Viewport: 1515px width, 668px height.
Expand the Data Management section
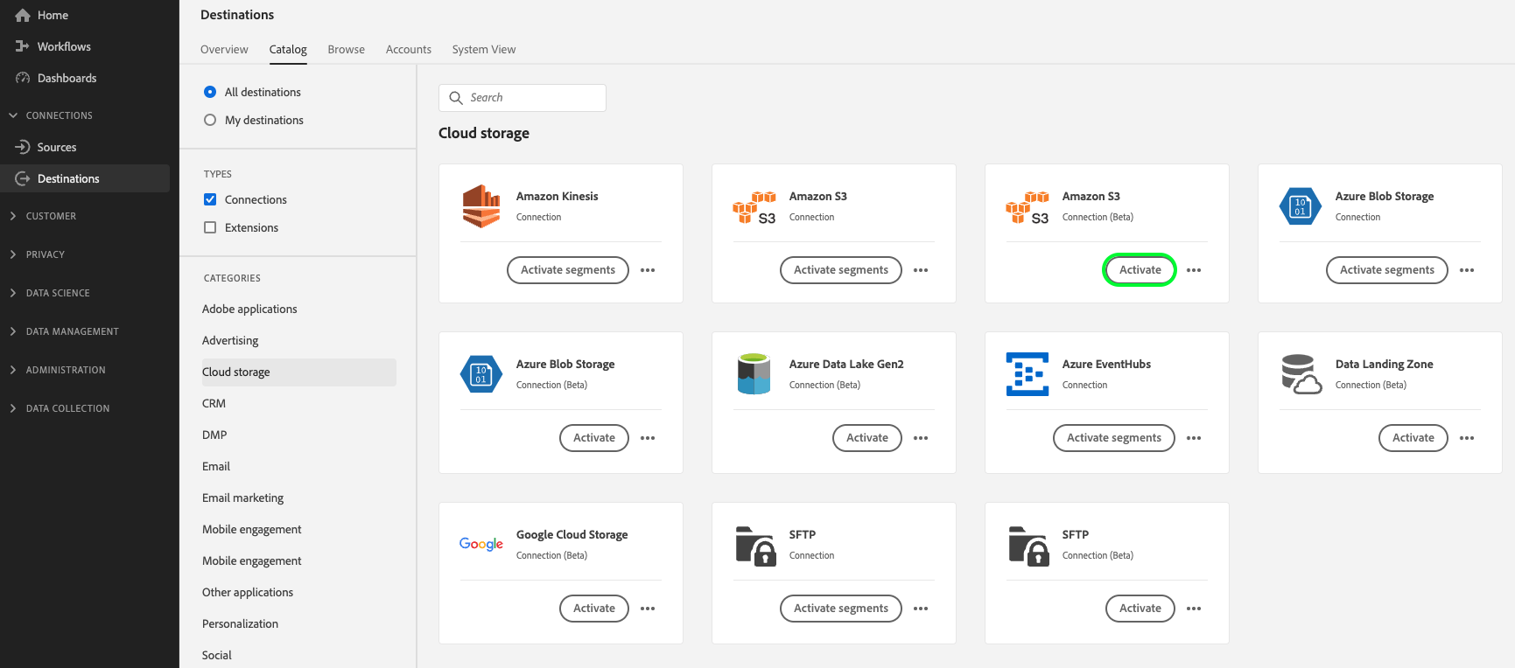13,331
